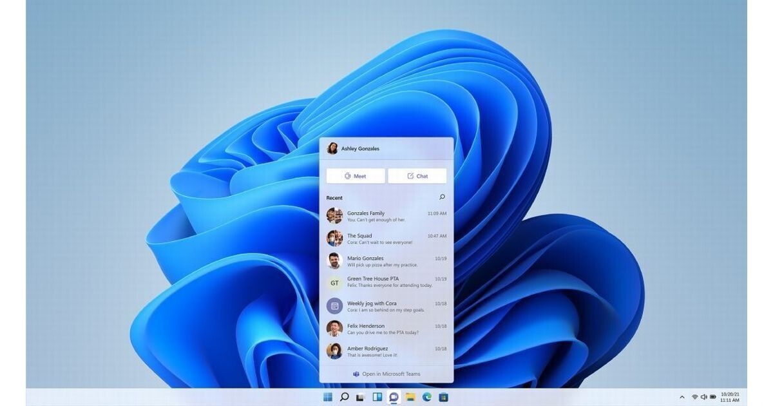773x406 pixels.
Task: Open Weekly jog with Cora meeting chat
Action: coord(386,306)
